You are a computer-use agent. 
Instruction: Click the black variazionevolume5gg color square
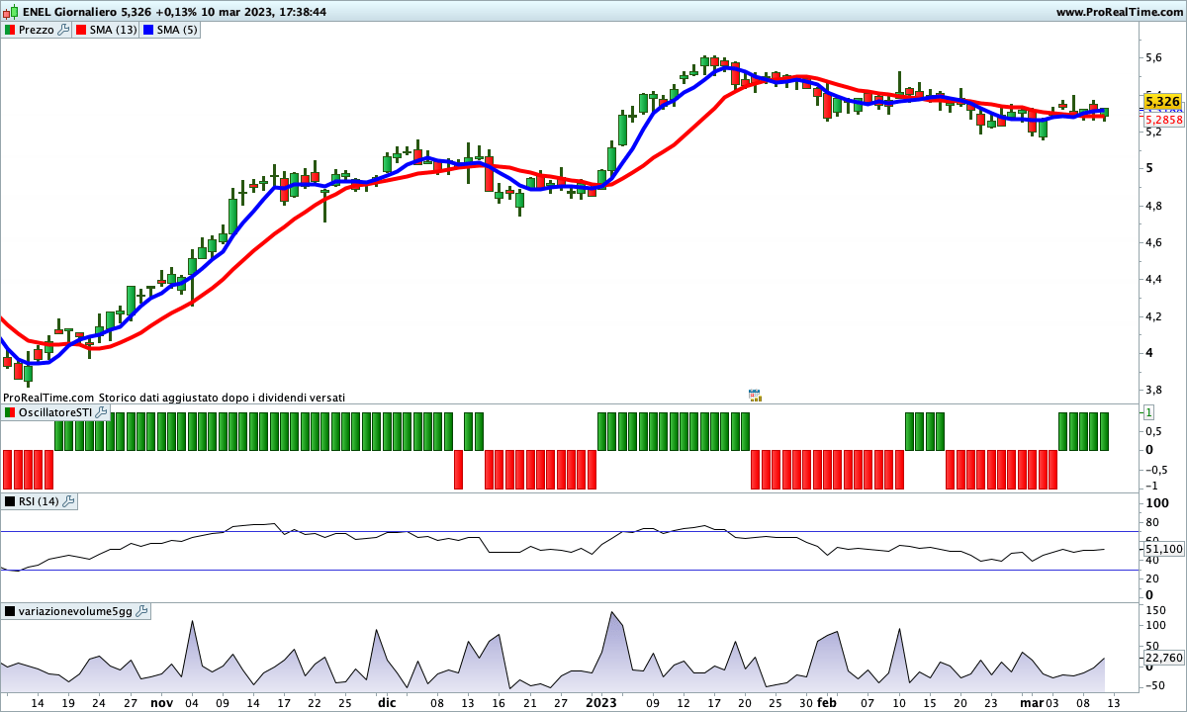pyautogui.click(x=10, y=611)
